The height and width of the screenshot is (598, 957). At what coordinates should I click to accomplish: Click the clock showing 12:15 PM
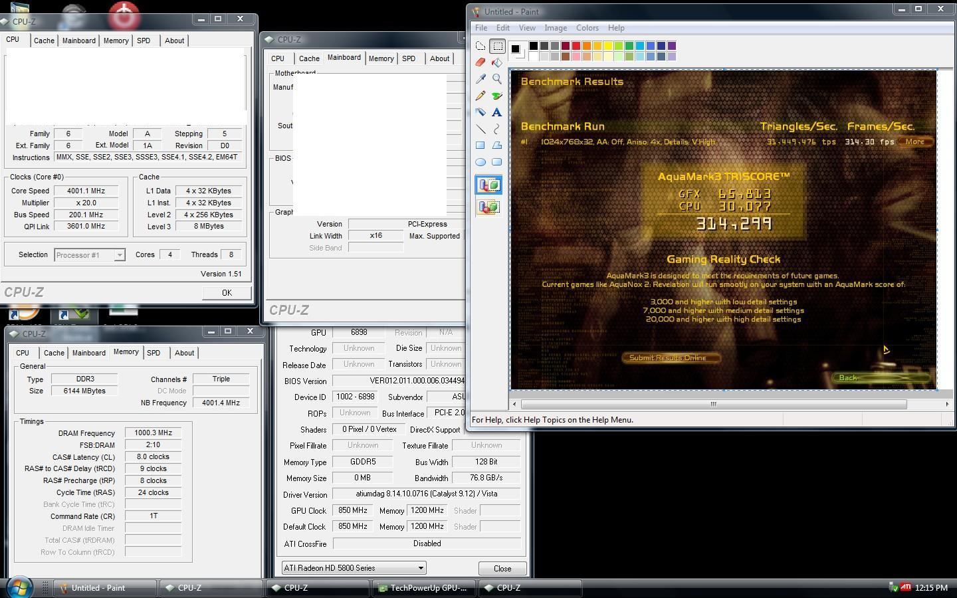click(x=931, y=587)
